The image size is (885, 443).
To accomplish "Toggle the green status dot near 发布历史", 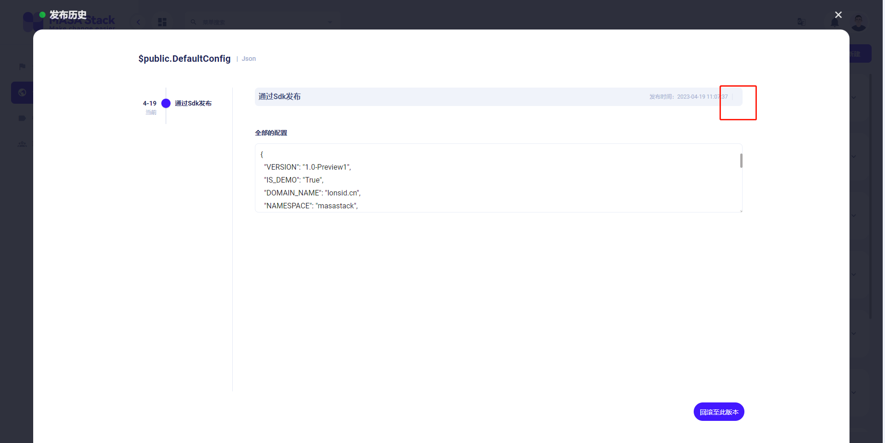I will [42, 14].
